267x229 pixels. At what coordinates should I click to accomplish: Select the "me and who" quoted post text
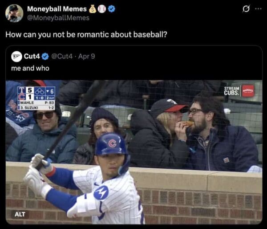tap(30, 68)
